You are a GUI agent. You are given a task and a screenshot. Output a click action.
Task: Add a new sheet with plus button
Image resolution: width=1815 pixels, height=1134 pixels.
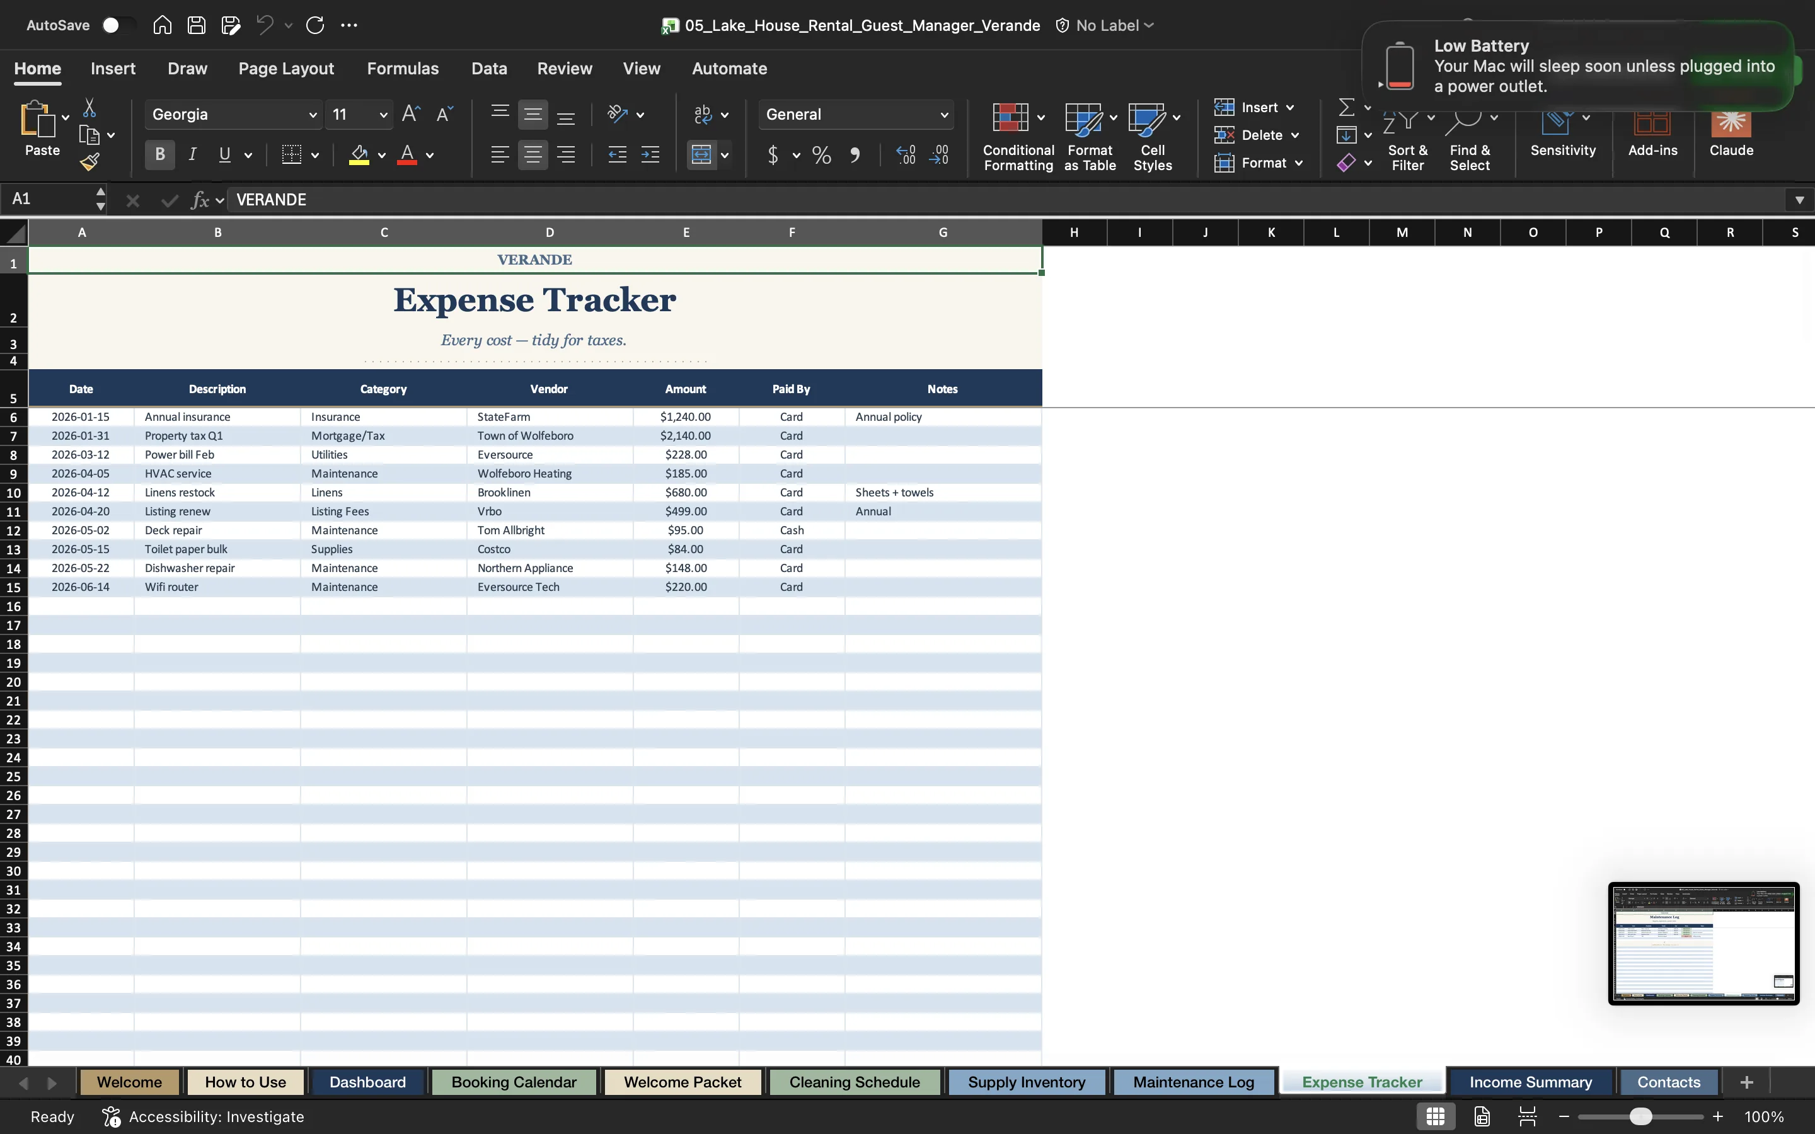pyautogui.click(x=1746, y=1082)
